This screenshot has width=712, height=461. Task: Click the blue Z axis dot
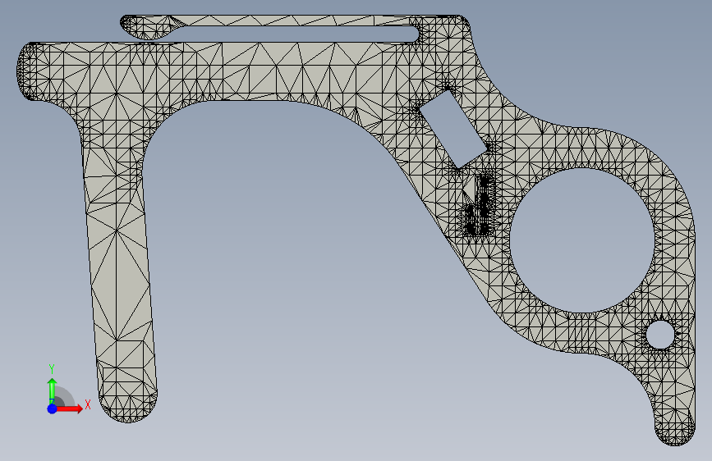53,409
